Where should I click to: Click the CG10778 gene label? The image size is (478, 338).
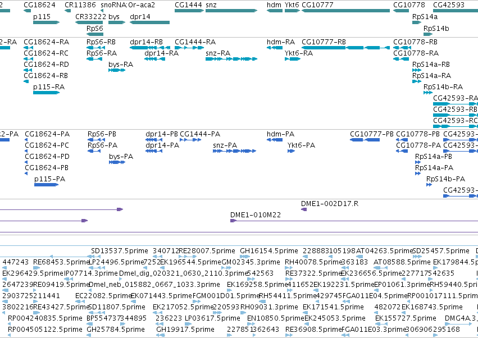409,5
